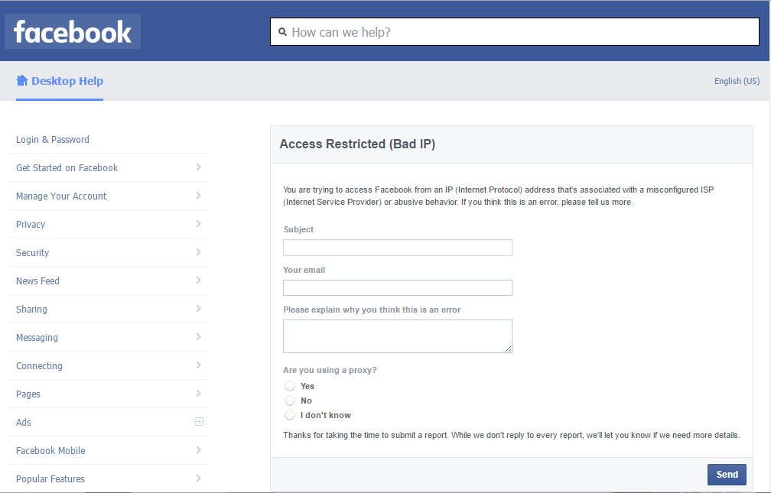This screenshot has height=493, width=771.
Task: Open the News Feed help topic
Action: coord(37,281)
